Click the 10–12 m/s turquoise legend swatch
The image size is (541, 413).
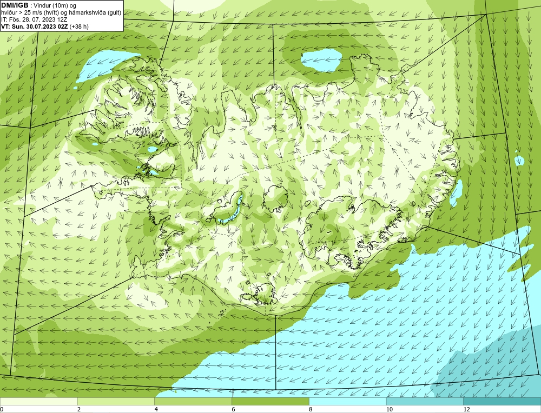[425, 402]
